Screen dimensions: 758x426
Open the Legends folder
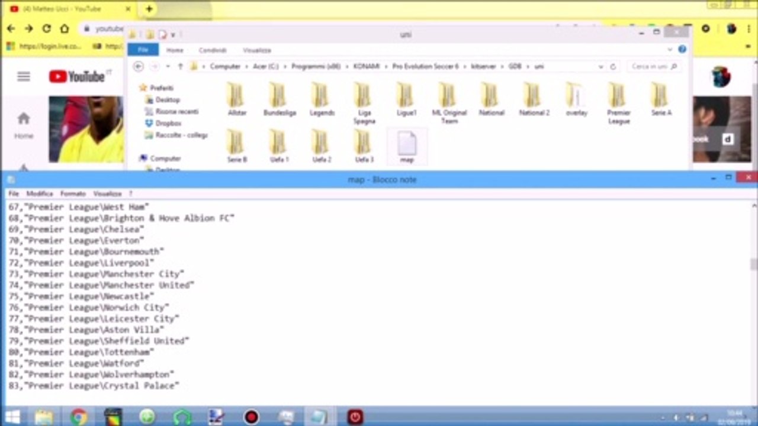point(322,99)
